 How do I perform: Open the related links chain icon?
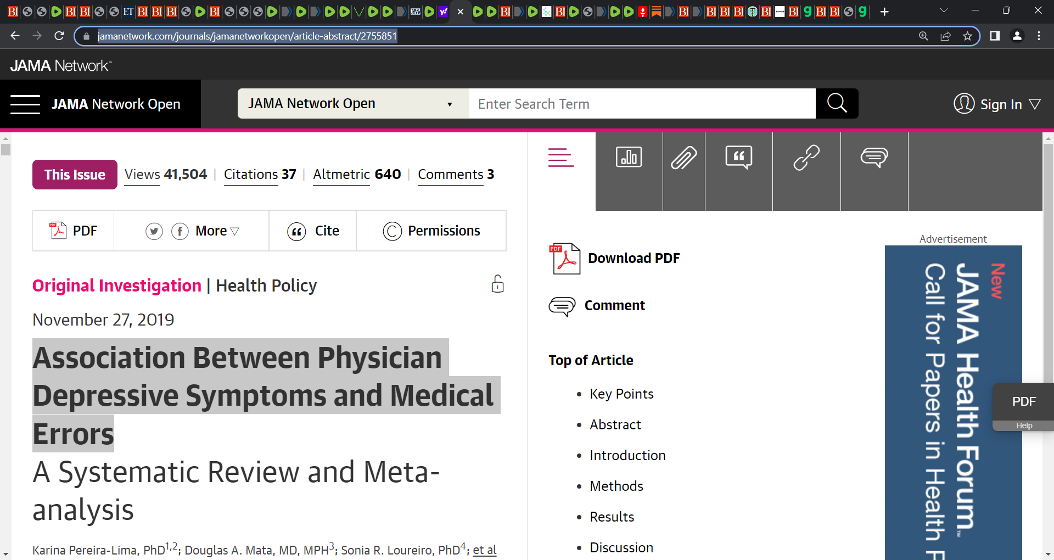tap(806, 158)
